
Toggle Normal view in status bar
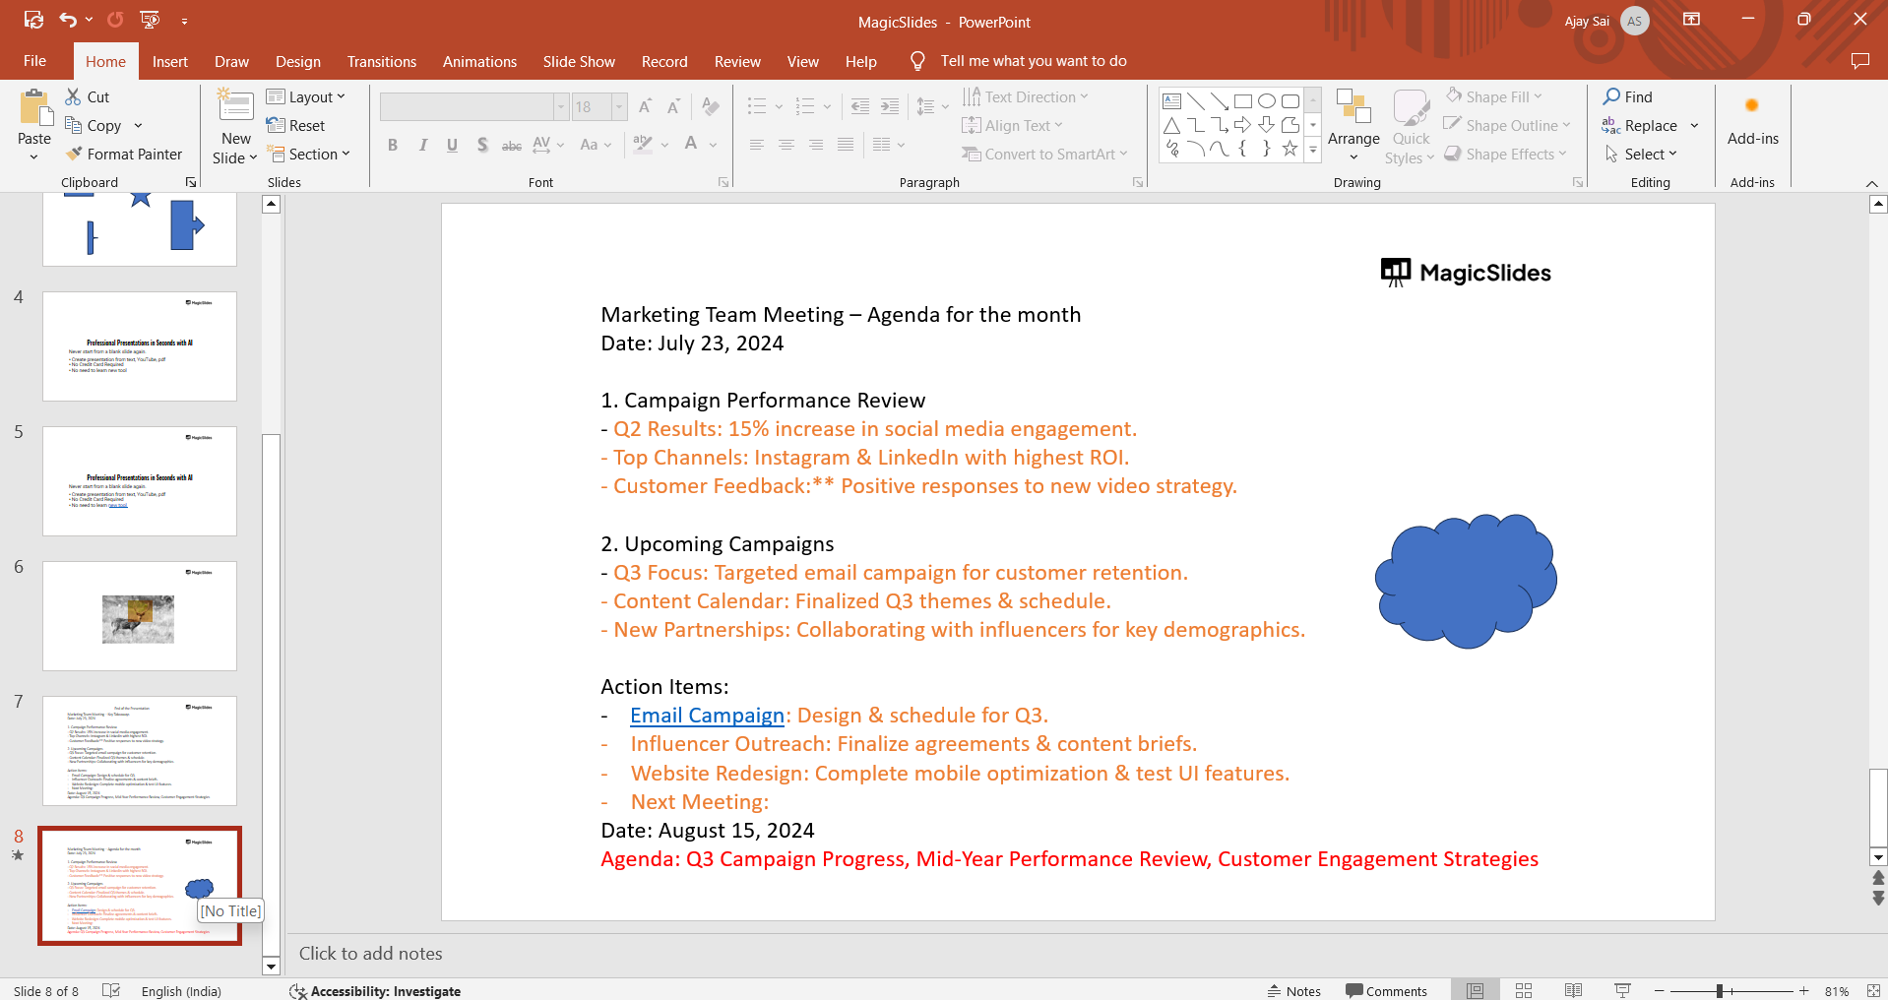pyautogui.click(x=1475, y=990)
